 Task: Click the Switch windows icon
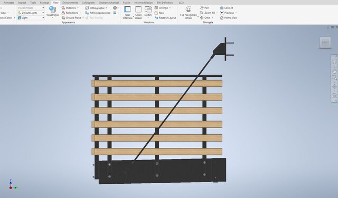(x=148, y=9)
